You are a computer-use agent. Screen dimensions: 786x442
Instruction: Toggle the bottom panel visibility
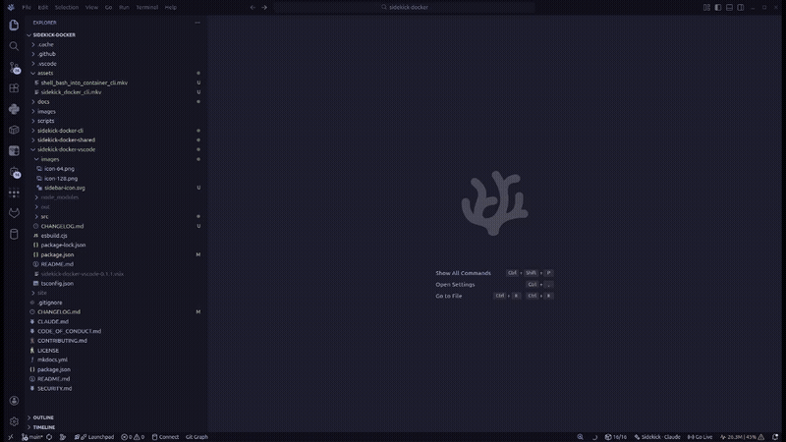pos(729,7)
